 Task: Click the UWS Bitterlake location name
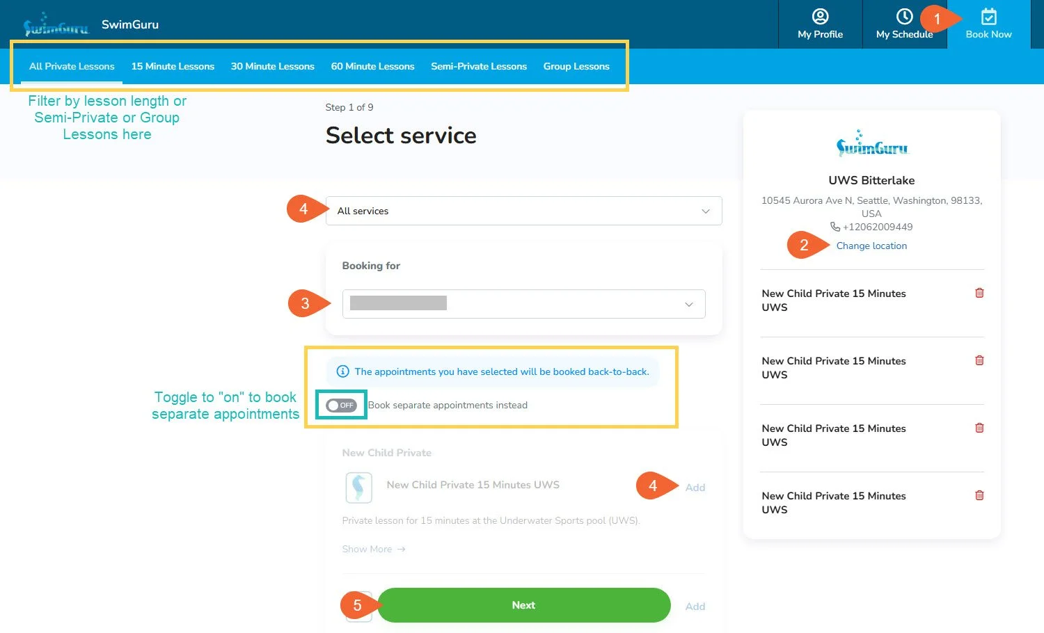[x=871, y=180]
